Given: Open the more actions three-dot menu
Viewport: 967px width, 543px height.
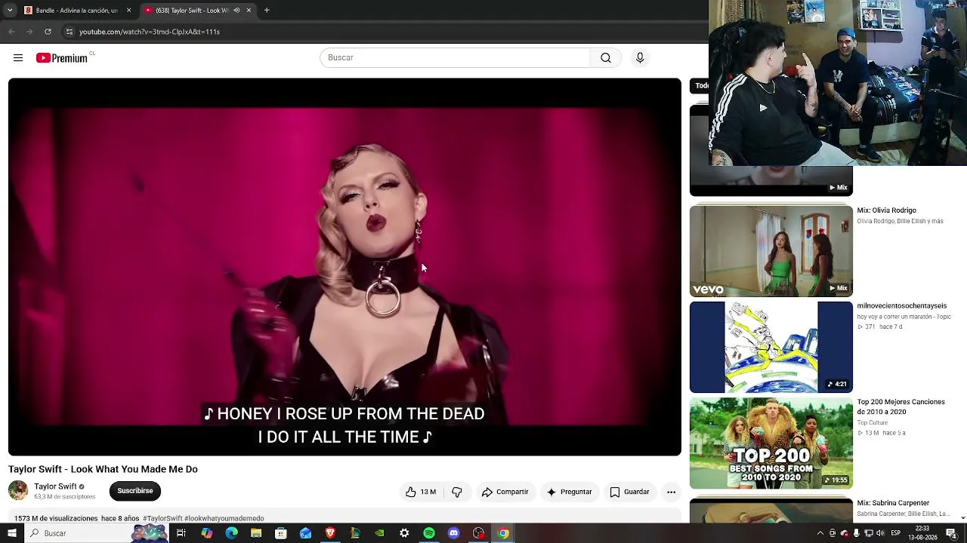Looking at the screenshot, I should pyautogui.click(x=671, y=492).
